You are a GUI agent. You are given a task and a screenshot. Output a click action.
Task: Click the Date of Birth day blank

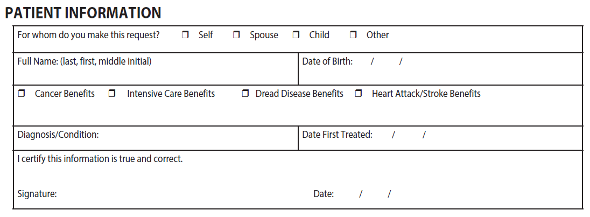[x=387, y=62]
